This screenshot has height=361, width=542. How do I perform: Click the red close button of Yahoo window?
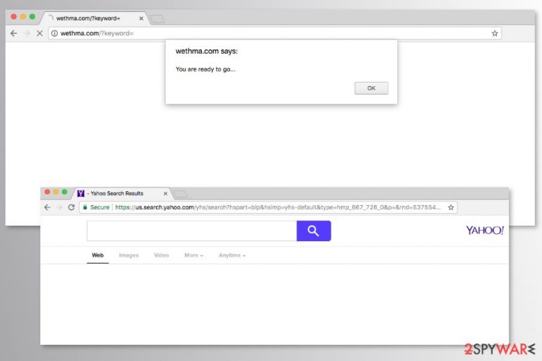coord(47,192)
